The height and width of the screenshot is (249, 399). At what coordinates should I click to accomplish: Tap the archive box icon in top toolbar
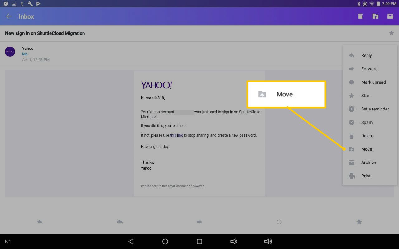pos(390,16)
